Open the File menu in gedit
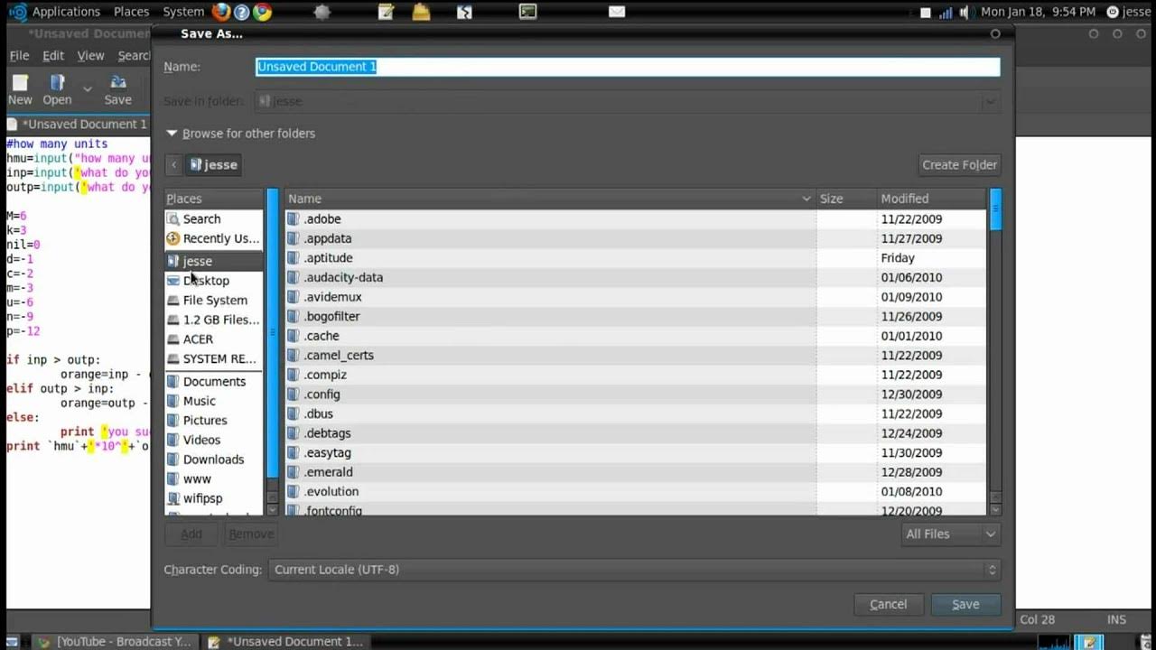 pos(19,55)
